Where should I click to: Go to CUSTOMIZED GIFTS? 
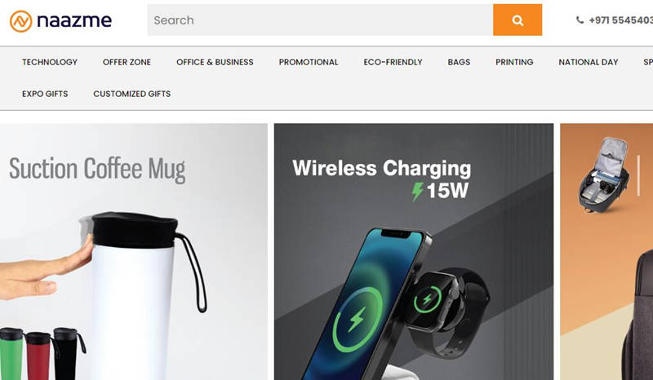point(132,94)
